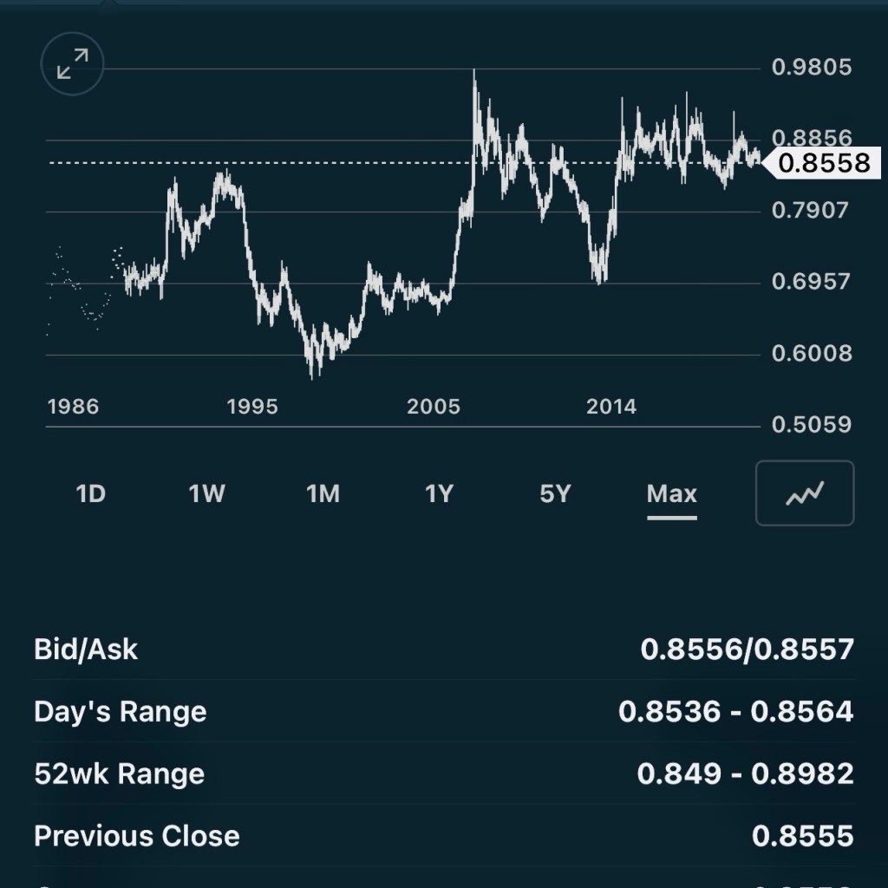Select the 1D time range
The image size is (888, 888).
tap(90, 494)
